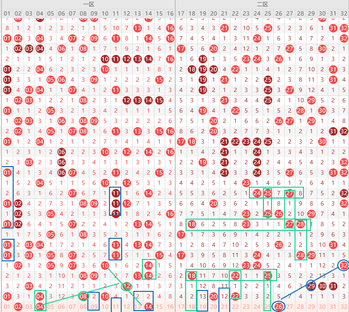Screen dimensions: 349x312
Task: Select the 一区 section header
Action: (87, 4)
